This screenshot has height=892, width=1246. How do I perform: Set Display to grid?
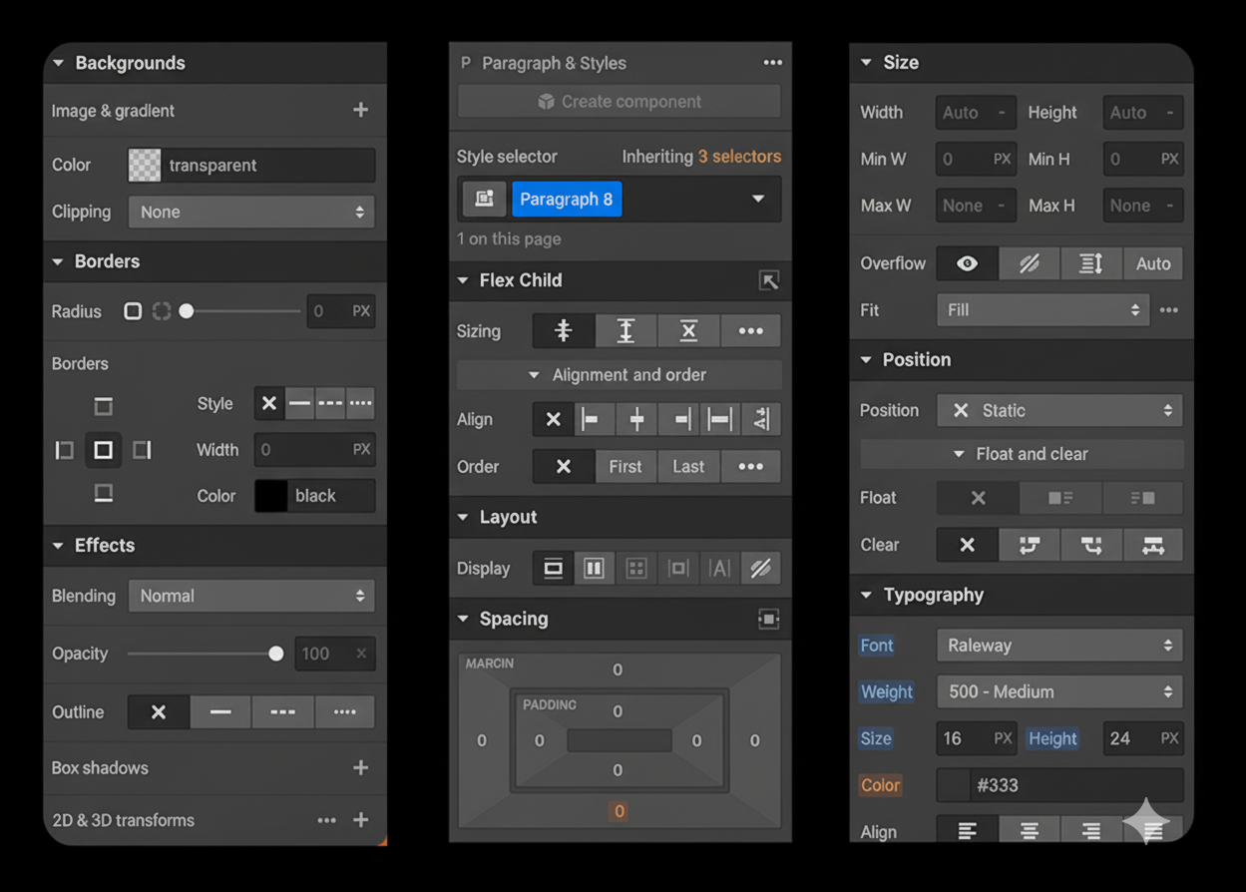[635, 569]
